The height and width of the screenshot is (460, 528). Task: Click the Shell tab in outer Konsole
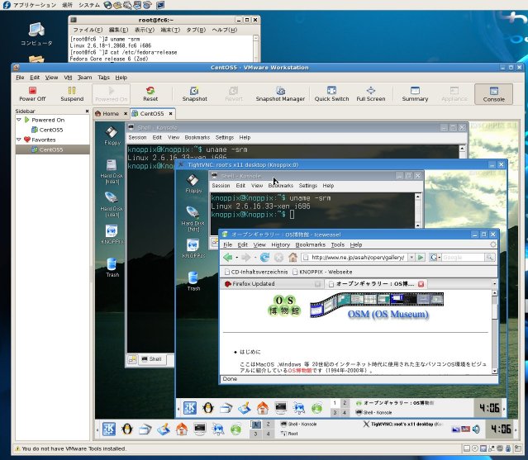point(151,359)
